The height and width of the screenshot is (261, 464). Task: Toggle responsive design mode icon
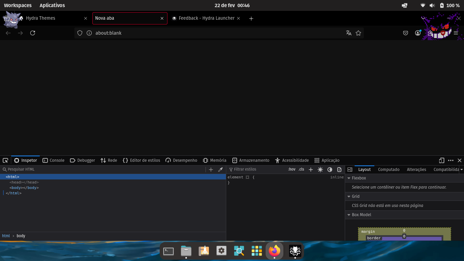click(442, 160)
